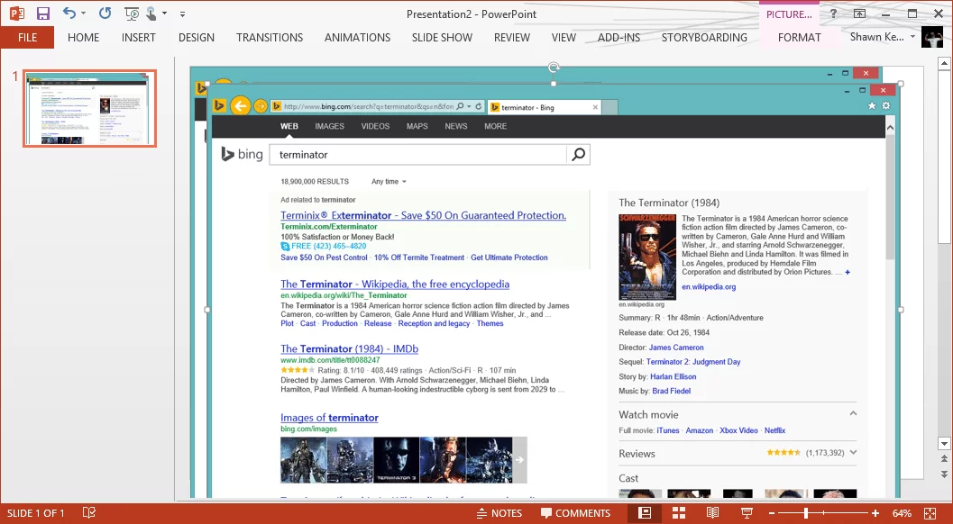Screen dimensions: 953x524
Task: Click the Netflix full movie link
Action: [x=774, y=430]
